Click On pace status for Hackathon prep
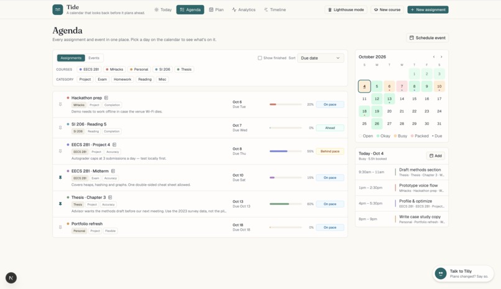The height and width of the screenshot is (289, 501). coord(329,104)
